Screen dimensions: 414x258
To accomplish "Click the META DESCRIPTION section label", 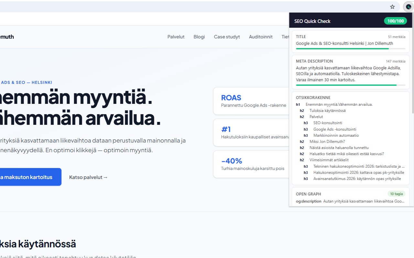I will pos(314,61).
